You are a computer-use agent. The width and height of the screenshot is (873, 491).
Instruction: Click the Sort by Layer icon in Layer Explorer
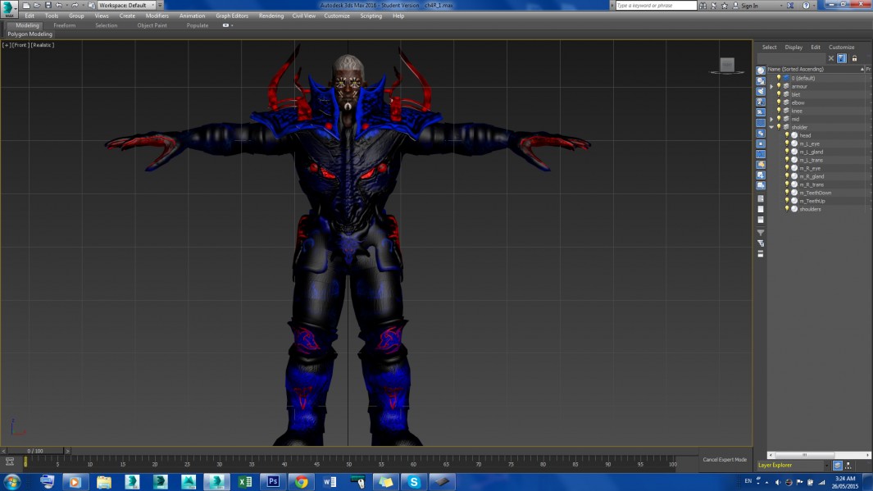click(x=838, y=466)
